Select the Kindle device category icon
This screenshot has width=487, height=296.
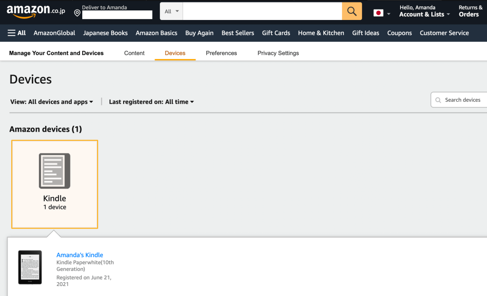point(54,171)
